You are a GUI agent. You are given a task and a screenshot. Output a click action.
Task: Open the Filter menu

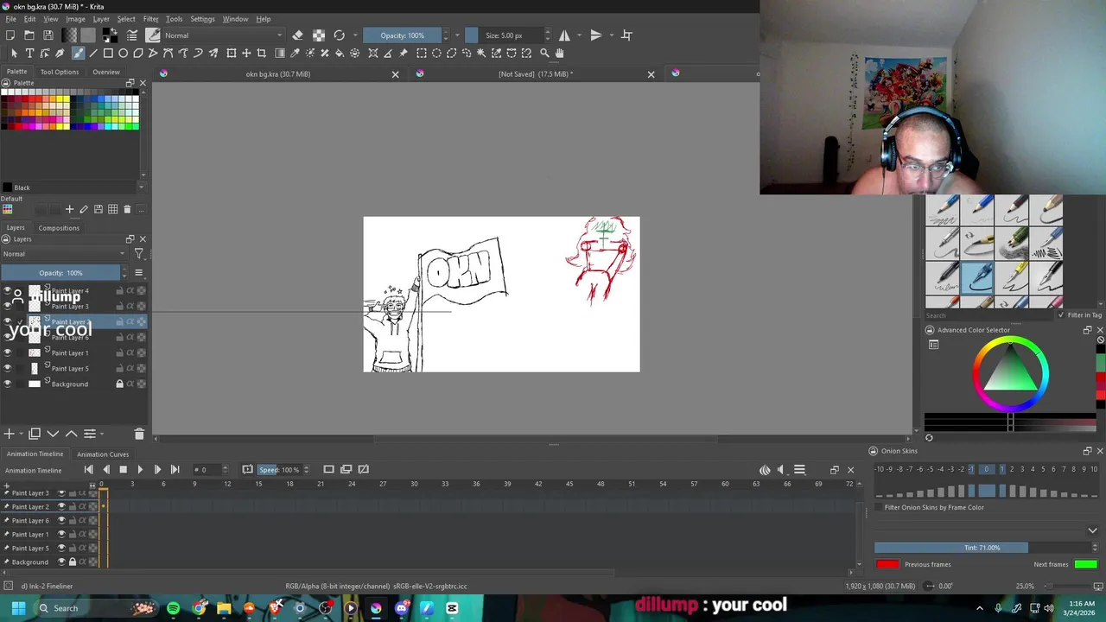[150, 19]
